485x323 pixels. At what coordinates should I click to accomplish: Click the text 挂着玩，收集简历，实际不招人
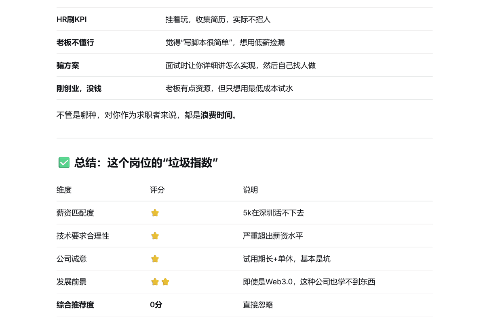218,19
